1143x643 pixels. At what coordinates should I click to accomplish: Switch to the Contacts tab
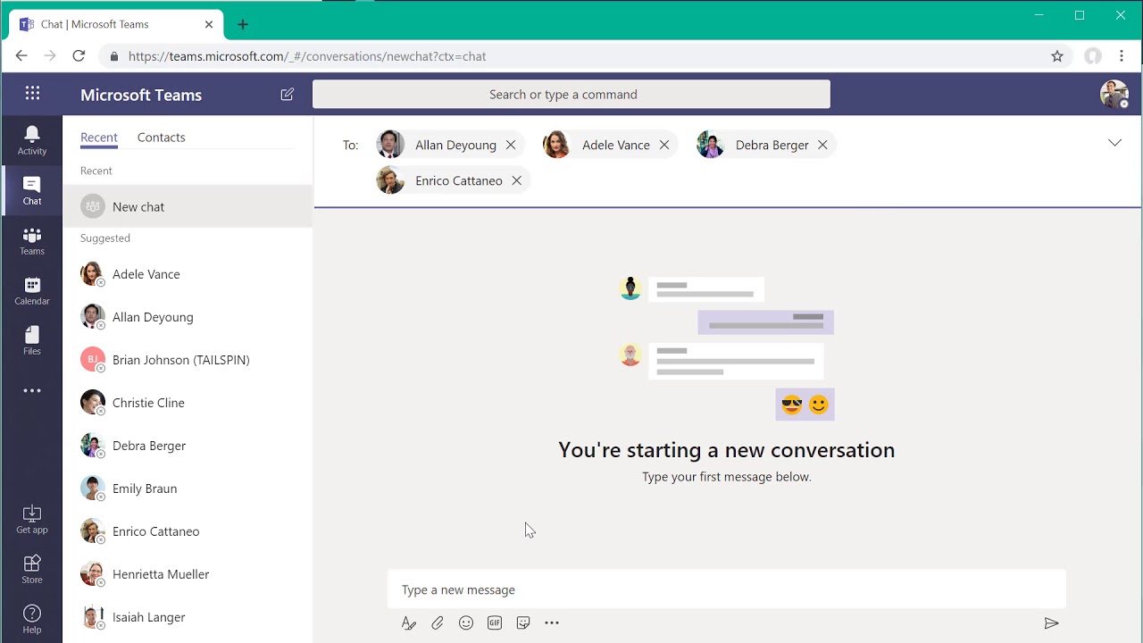[162, 138]
